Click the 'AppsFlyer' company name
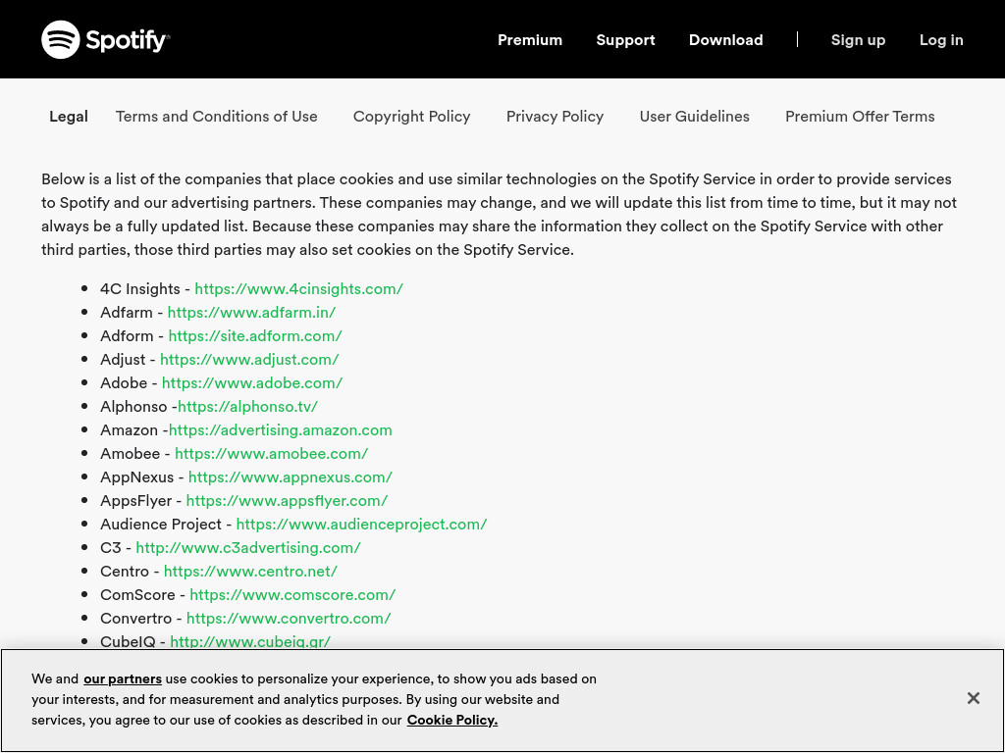The image size is (1005, 753). pyautogui.click(x=135, y=501)
